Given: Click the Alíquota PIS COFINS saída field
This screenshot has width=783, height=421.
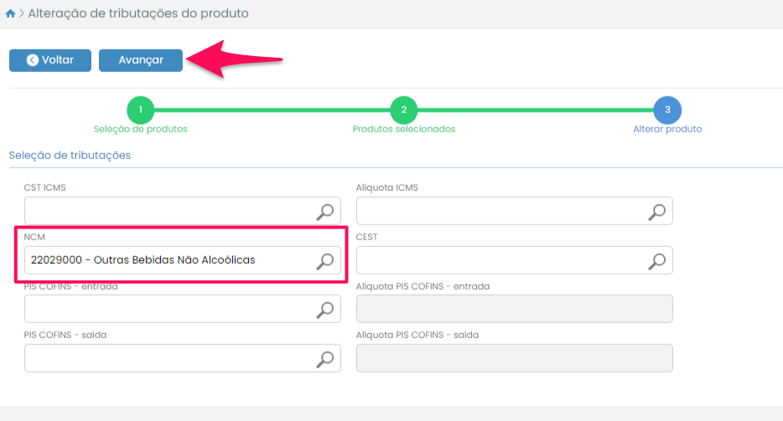Looking at the screenshot, I should [514, 359].
